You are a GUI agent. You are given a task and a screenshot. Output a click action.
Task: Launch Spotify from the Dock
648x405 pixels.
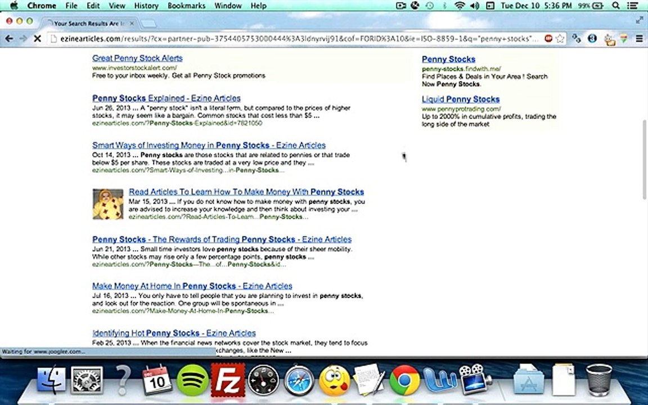pyautogui.click(x=192, y=380)
